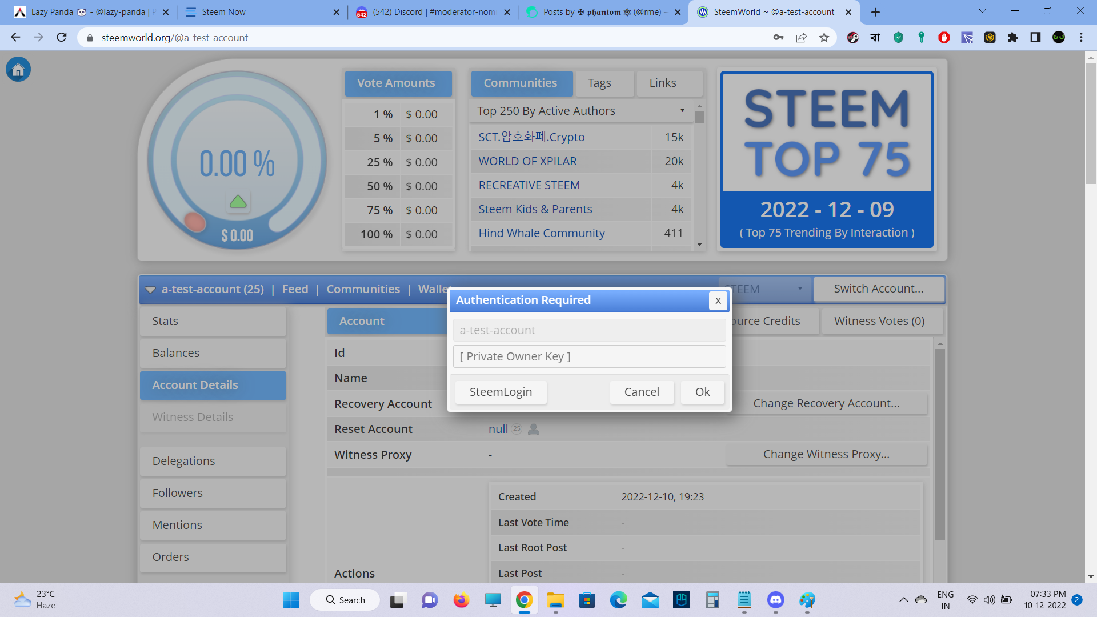Click the green upvote triangle in the gauge

pyautogui.click(x=238, y=202)
